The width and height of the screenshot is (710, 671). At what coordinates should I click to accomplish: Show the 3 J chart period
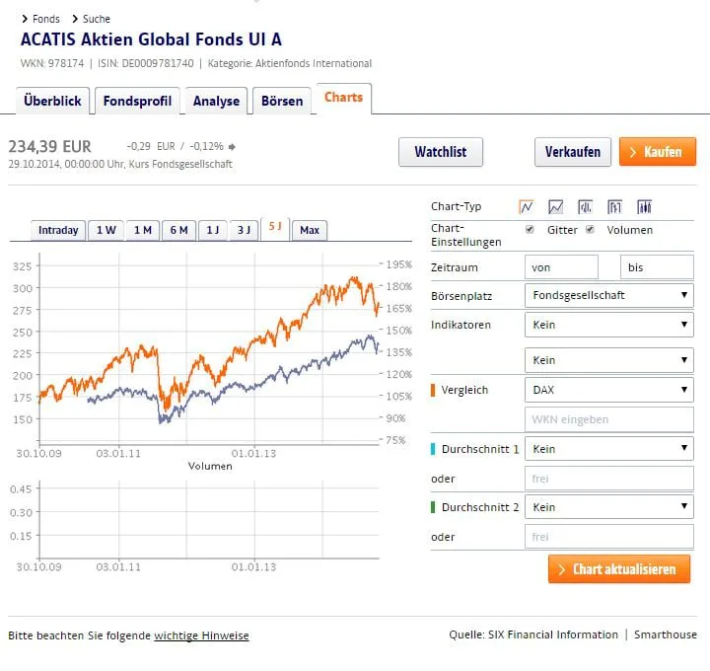pyautogui.click(x=245, y=230)
